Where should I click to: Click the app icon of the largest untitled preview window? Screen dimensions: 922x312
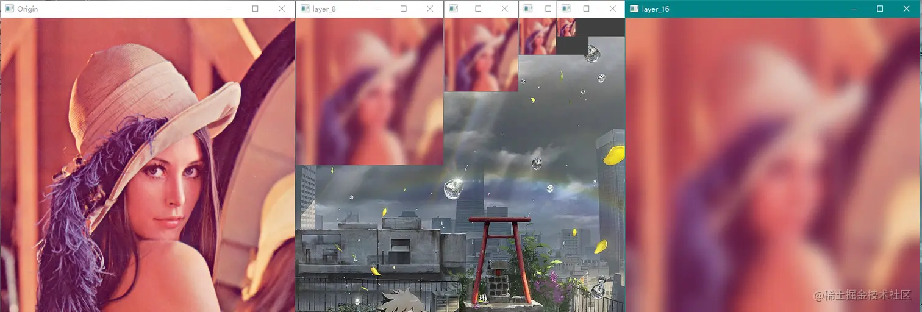point(452,9)
